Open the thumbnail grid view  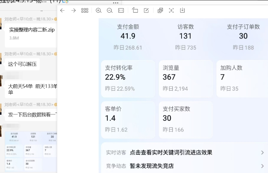[85, 10]
